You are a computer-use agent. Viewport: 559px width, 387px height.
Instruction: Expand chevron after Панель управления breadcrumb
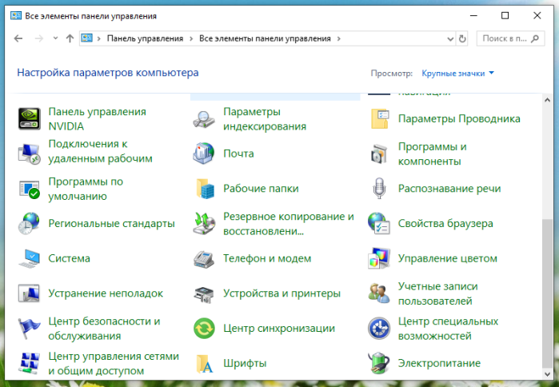click(191, 38)
